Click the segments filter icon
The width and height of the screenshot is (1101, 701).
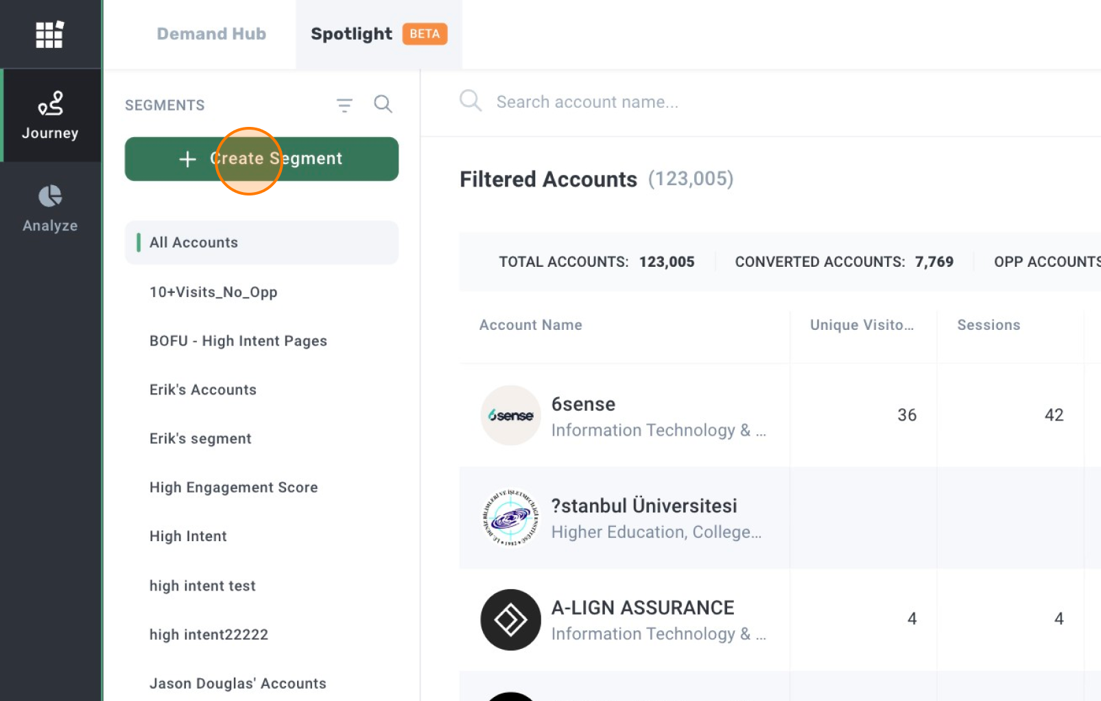pos(344,105)
